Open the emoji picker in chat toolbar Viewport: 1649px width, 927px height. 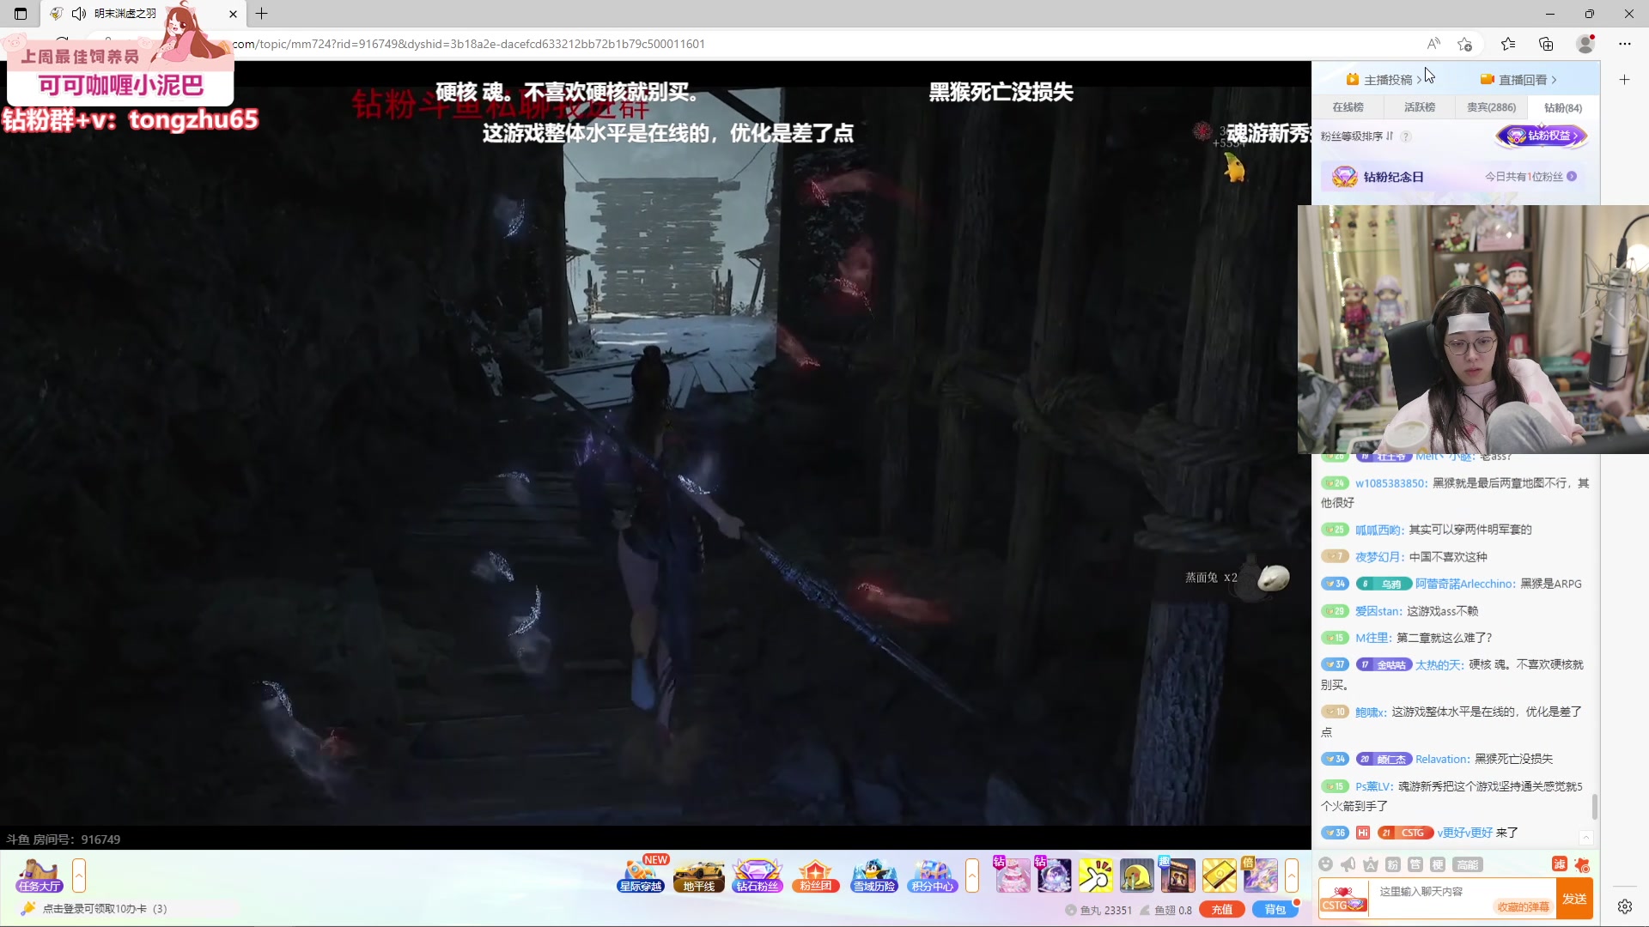point(1325,864)
